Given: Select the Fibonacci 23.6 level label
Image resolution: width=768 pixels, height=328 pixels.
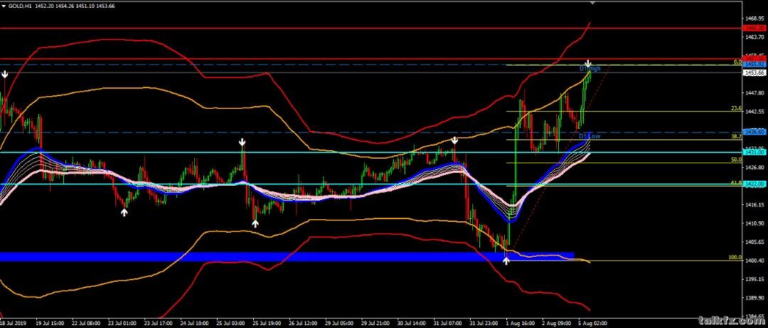Looking at the screenshot, I should click(737, 108).
